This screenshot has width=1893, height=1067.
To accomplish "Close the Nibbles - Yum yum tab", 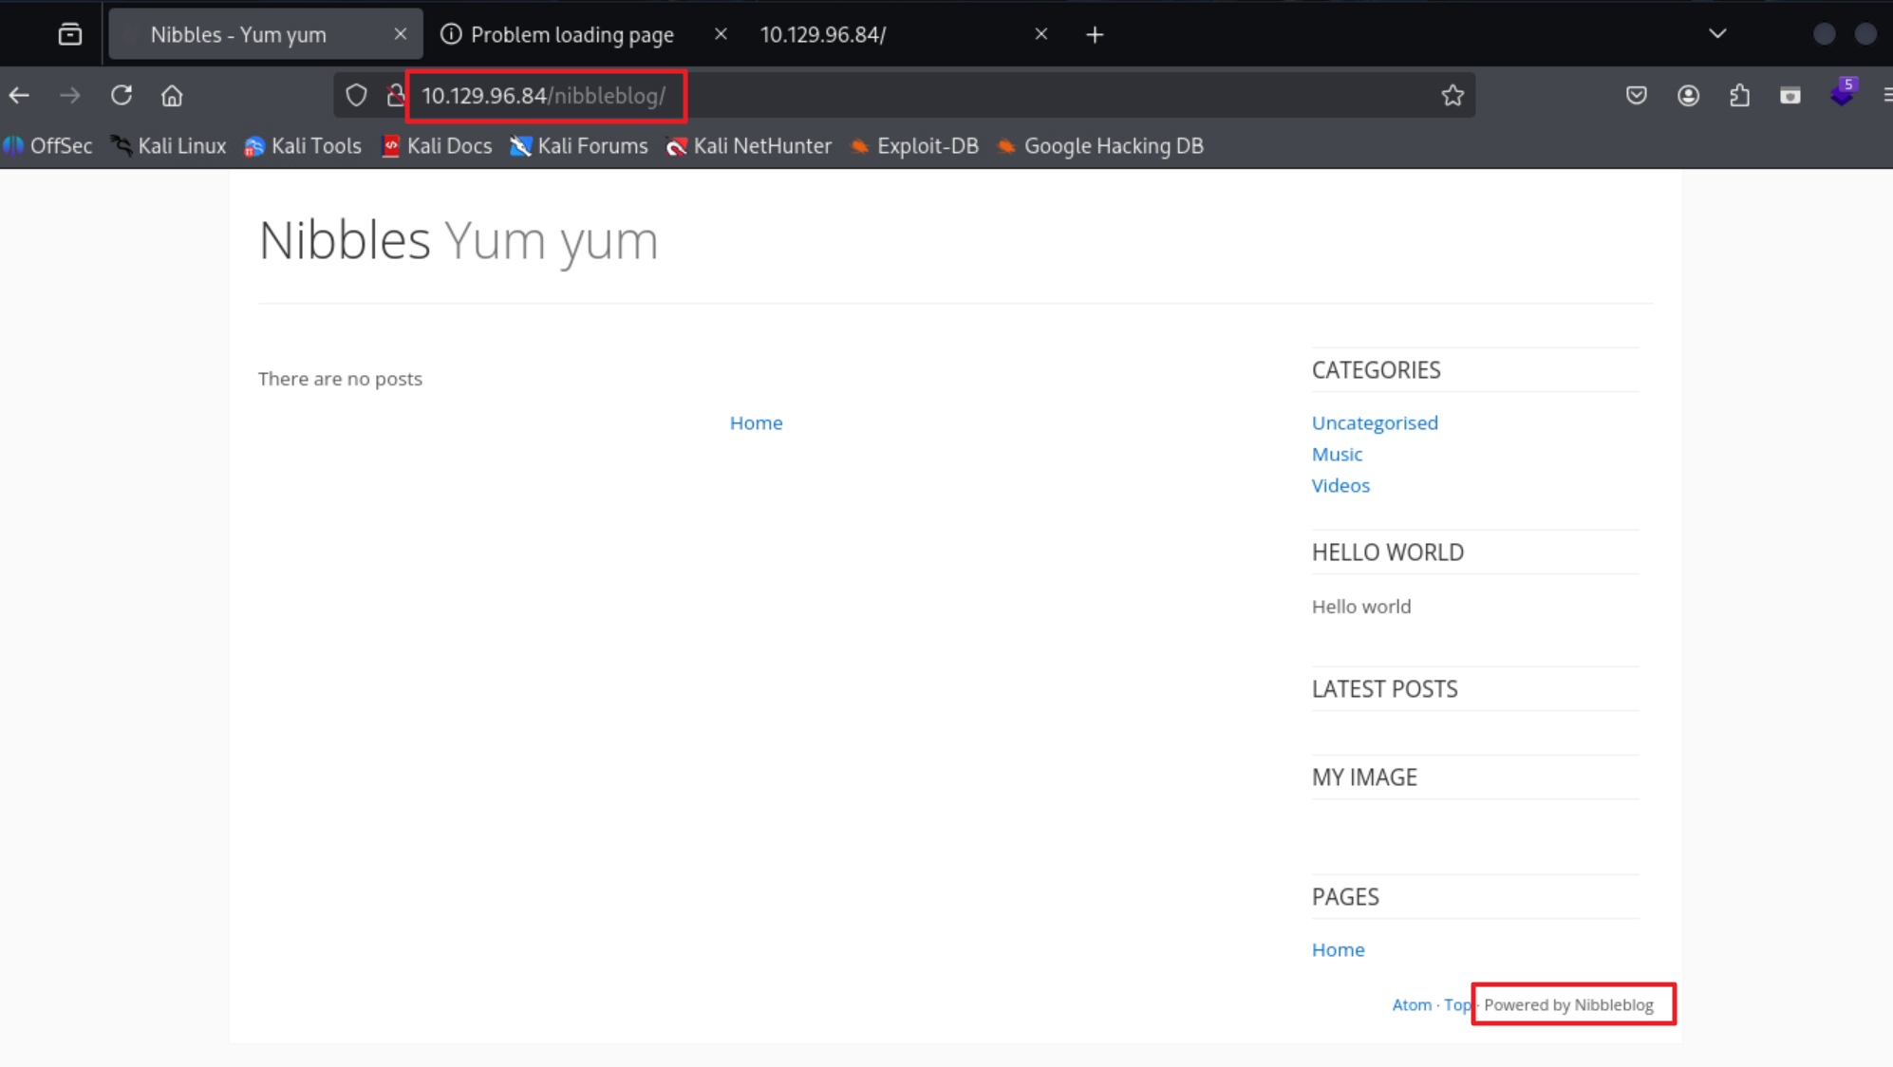I will tap(401, 34).
